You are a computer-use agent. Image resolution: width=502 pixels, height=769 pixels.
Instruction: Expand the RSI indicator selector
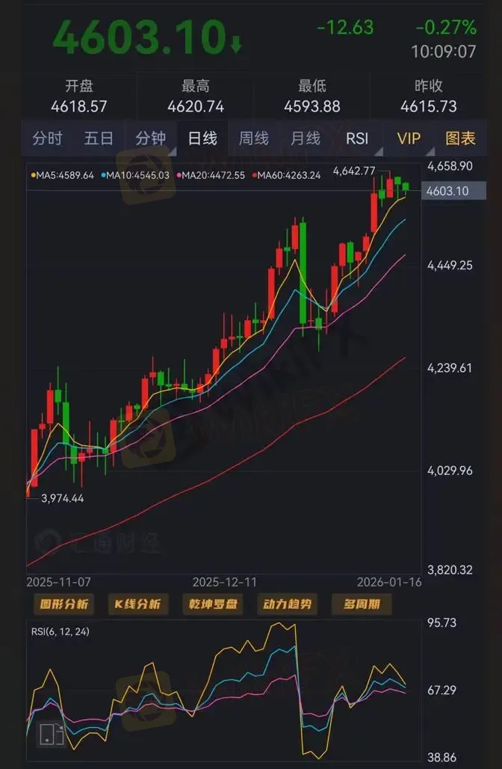[x=358, y=139]
